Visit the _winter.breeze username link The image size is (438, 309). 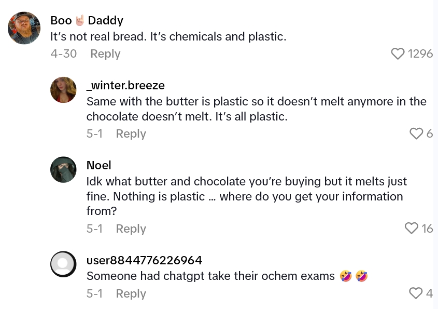click(125, 85)
